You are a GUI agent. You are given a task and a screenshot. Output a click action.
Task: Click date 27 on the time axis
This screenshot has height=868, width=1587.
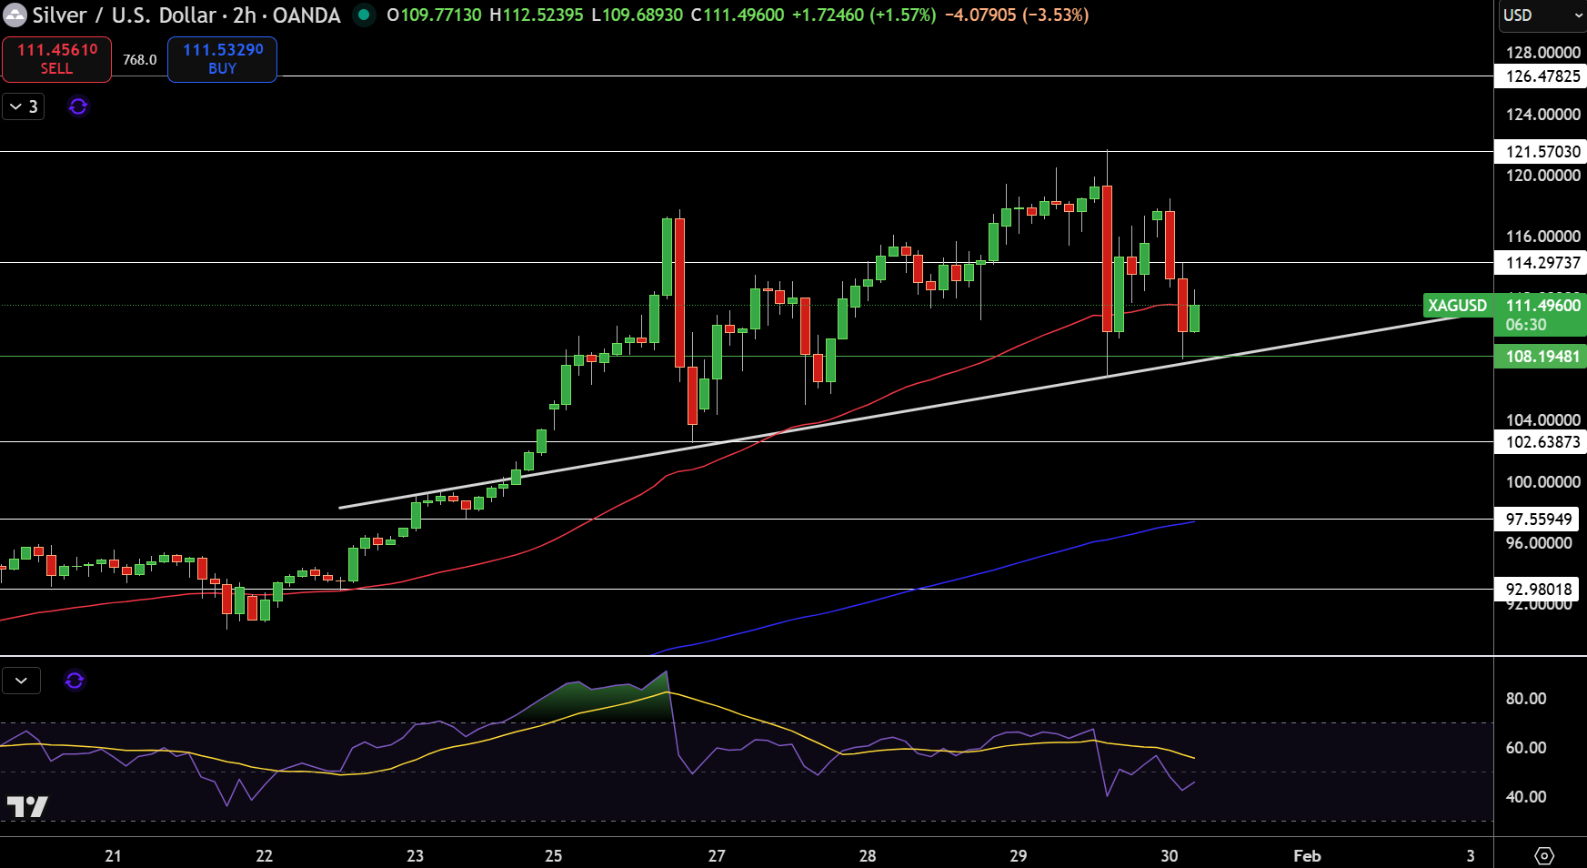point(717,856)
